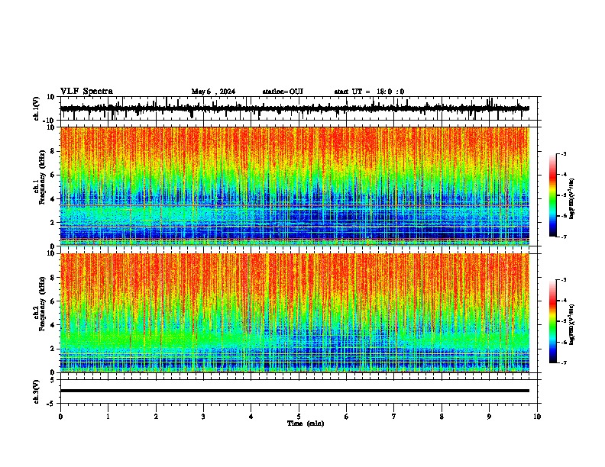Viewport: 605px width, 467px height.
Task: Click the ch.2 spectrogram 2 kHz tick label
Action: [x=53, y=349]
